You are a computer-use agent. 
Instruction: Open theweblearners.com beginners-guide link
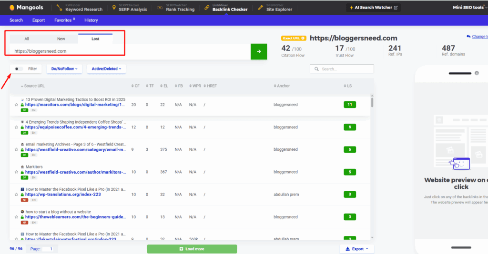tap(76, 217)
